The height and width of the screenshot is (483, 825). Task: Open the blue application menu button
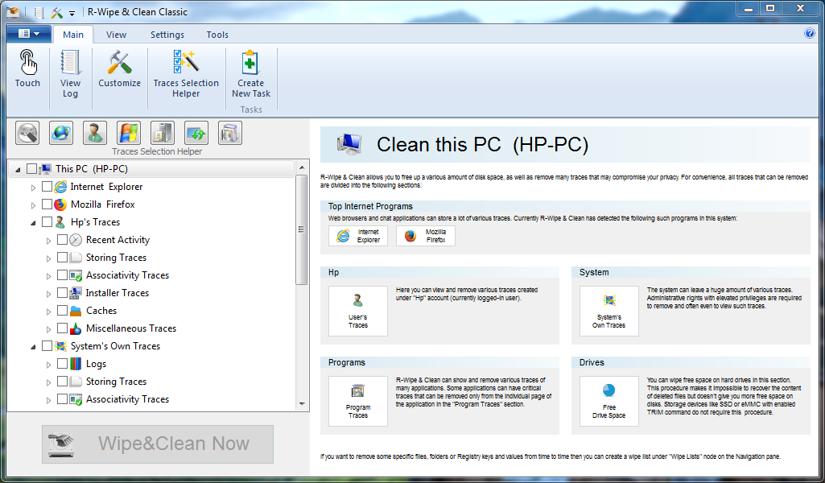coord(29,34)
